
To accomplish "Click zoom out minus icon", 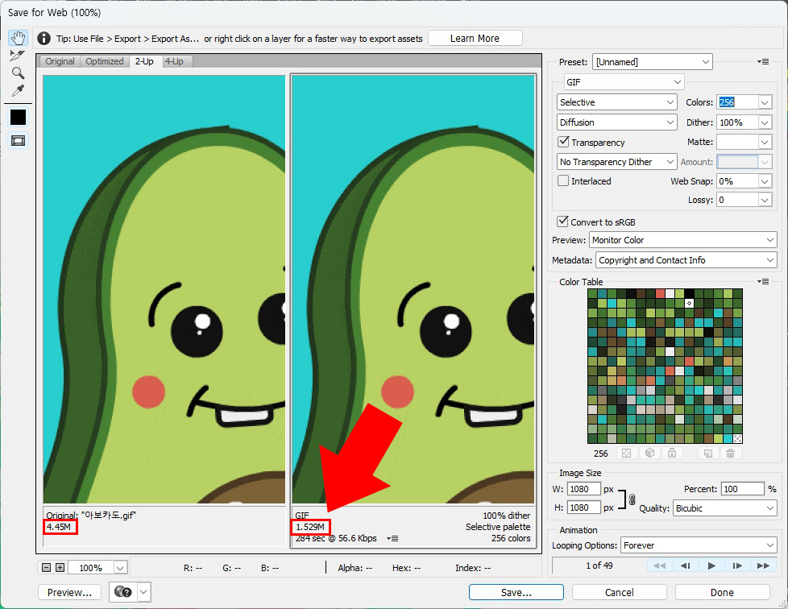I will [x=46, y=568].
